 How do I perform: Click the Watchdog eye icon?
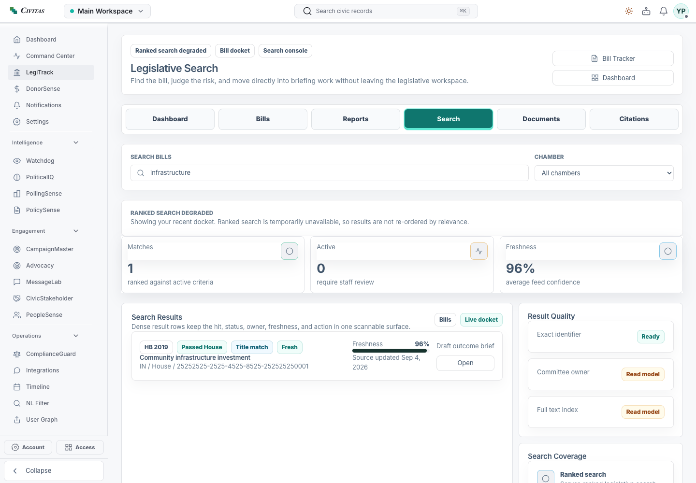tap(17, 161)
